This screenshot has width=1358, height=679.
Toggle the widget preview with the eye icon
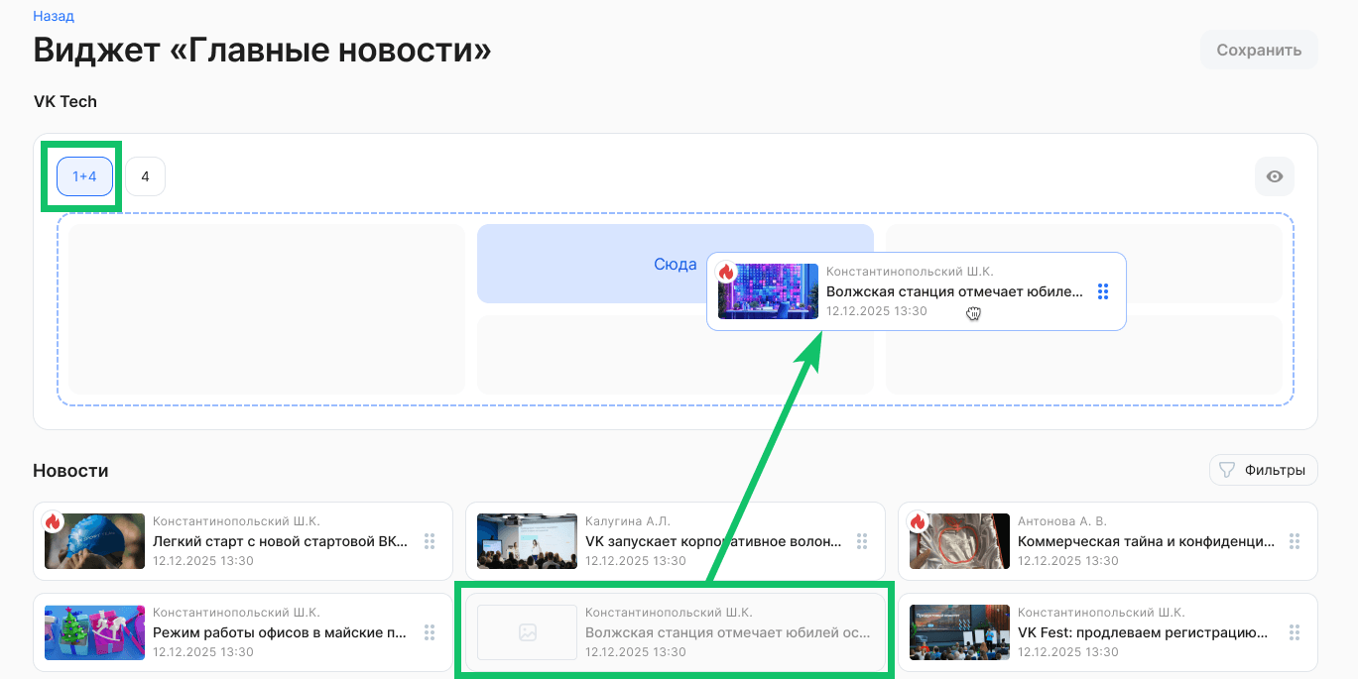(1274, 175)
